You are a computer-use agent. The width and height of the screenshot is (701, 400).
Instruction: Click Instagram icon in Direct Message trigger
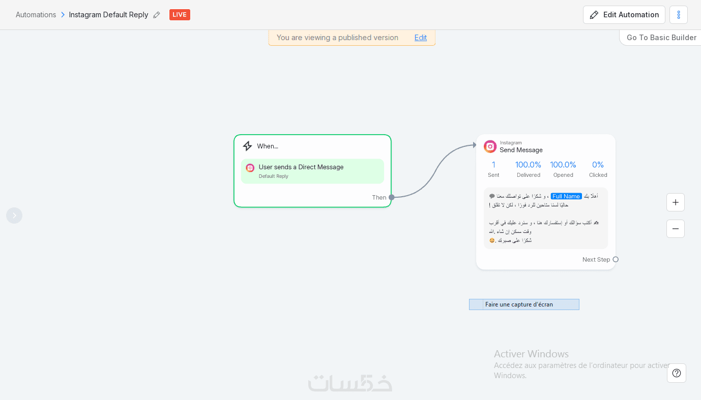(250, 168)
